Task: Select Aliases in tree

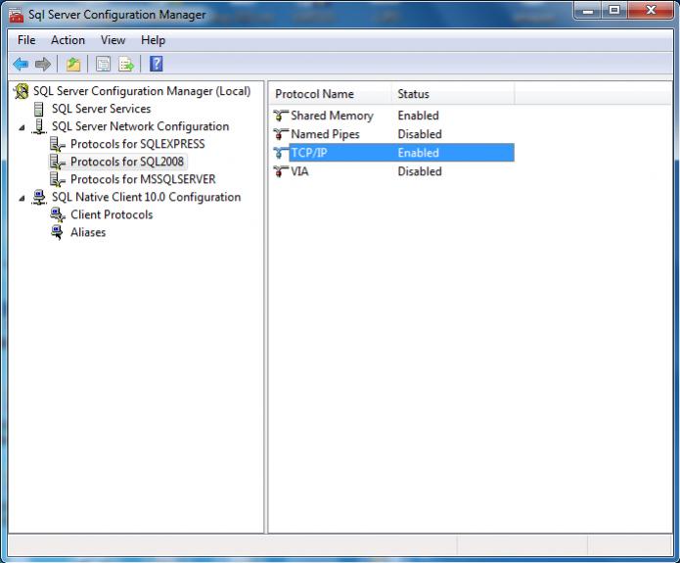Action: (x=88, y=232)
